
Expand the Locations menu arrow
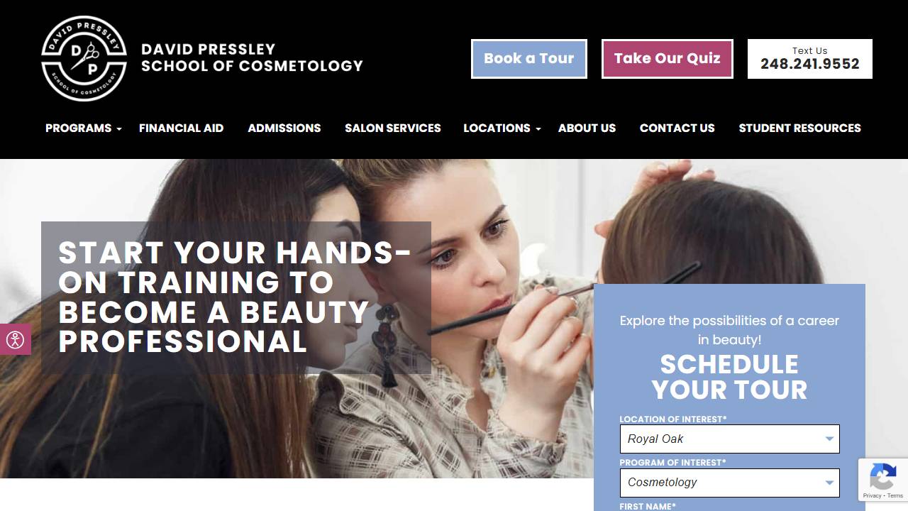tap(538, 128)
